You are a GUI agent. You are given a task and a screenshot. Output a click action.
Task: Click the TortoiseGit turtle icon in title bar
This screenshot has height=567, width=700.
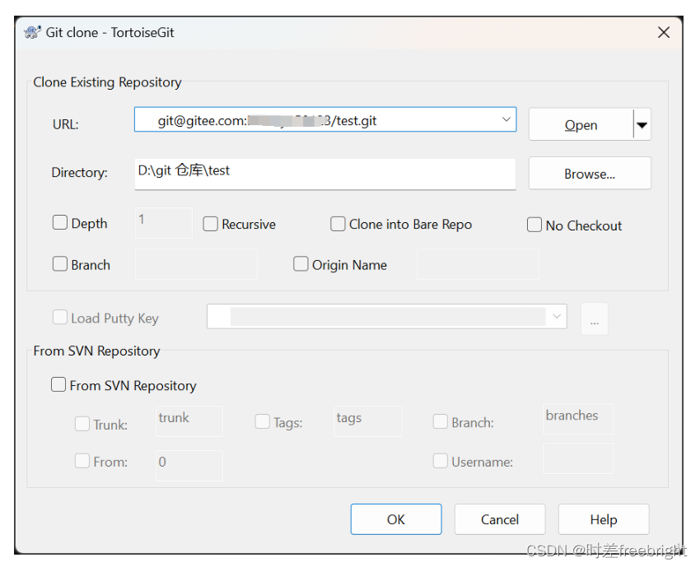32,32
